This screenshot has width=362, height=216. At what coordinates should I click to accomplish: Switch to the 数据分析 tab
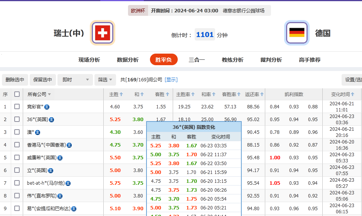(x=128, y=60)
